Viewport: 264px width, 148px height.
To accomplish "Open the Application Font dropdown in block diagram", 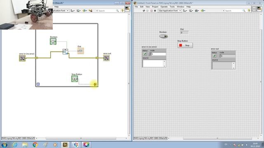I will click(61, 11).
